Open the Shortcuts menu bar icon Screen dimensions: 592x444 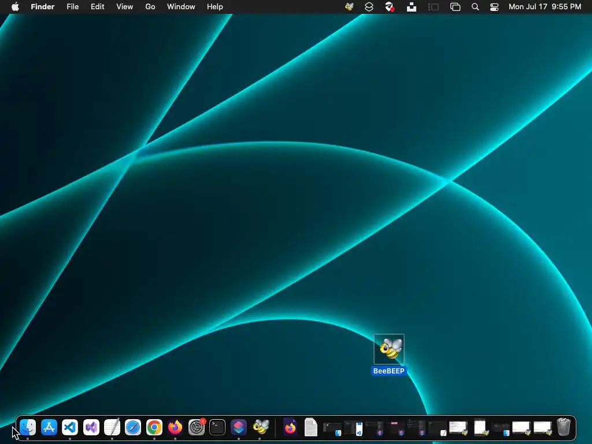[369, 7]
